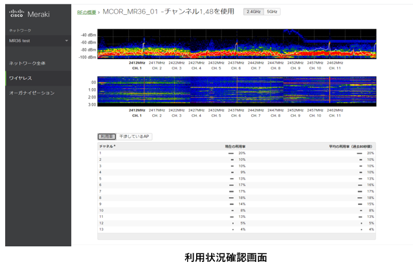Click channel 9 average utilization 15%
This screenshot has height=271, width=413.
click(370, 204)
